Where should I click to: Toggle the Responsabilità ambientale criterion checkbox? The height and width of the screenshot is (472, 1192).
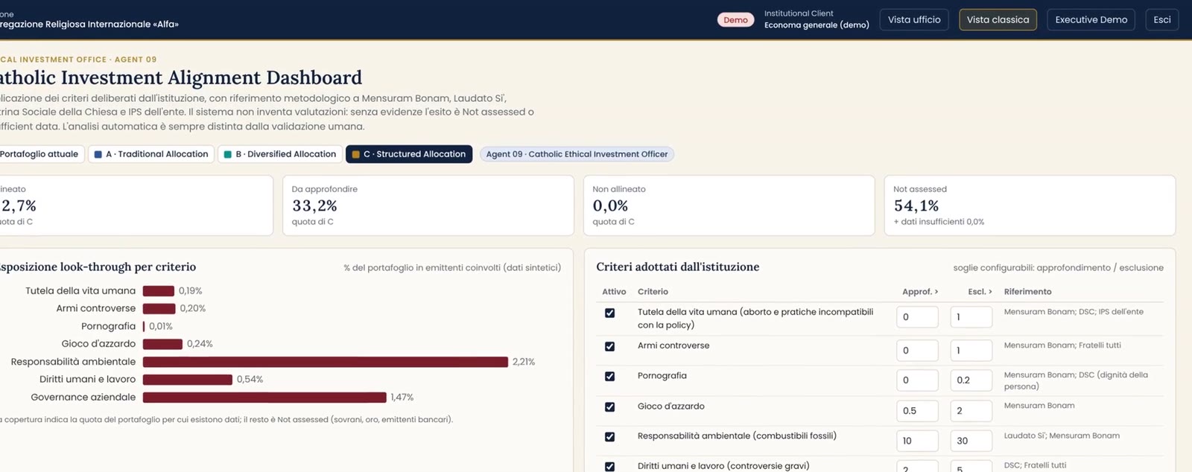pos(609,436)
